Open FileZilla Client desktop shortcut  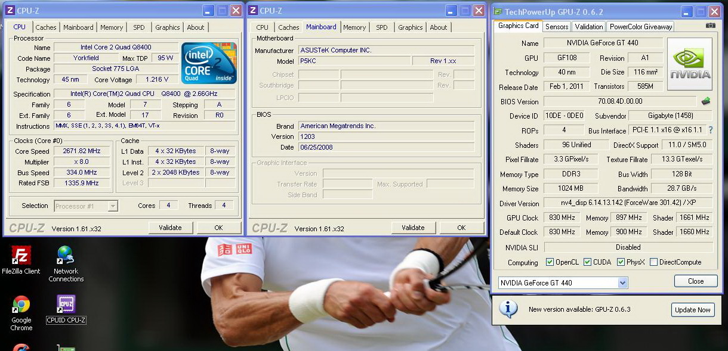click(21, 260)
